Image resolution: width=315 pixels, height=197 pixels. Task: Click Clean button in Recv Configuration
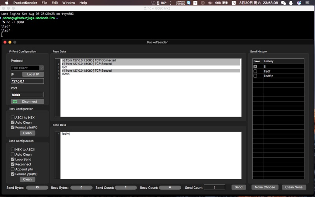pos(27,133)
